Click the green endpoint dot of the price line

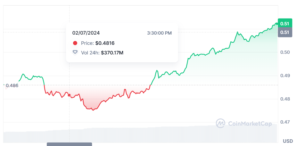pyautogui.click(x=276, y=24)
